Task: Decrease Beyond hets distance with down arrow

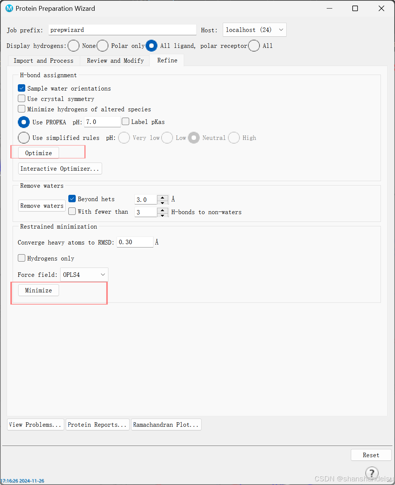Action: point(163,203)
